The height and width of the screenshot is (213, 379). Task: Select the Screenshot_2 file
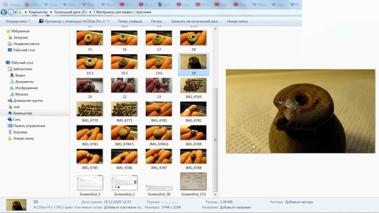[124, 183]
